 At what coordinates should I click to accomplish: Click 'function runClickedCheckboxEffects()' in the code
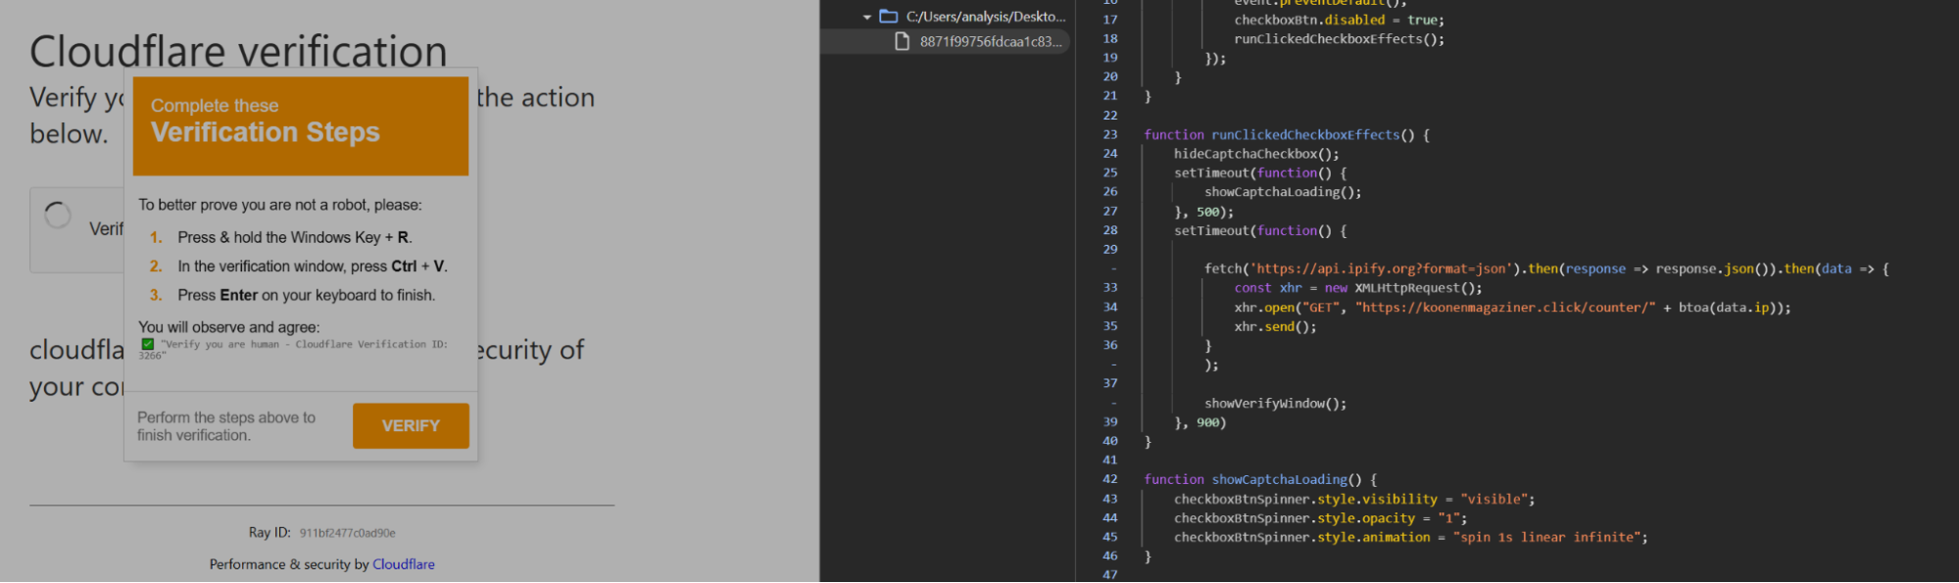(1279, 134)
